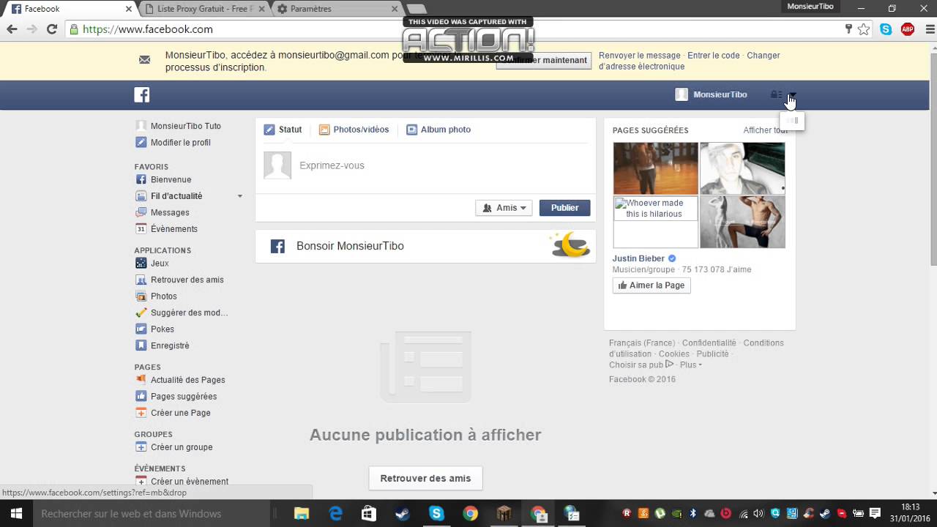
Task: Open Skype from the taskbar
Action: point(436,514)
